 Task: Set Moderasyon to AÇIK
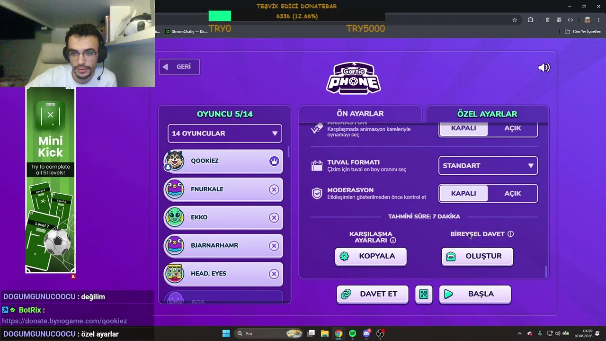click(x=512, y=193)
